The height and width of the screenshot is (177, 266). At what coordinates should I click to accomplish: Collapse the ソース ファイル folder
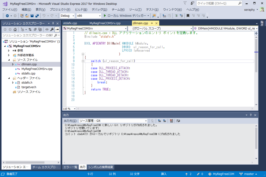(9, 60)
